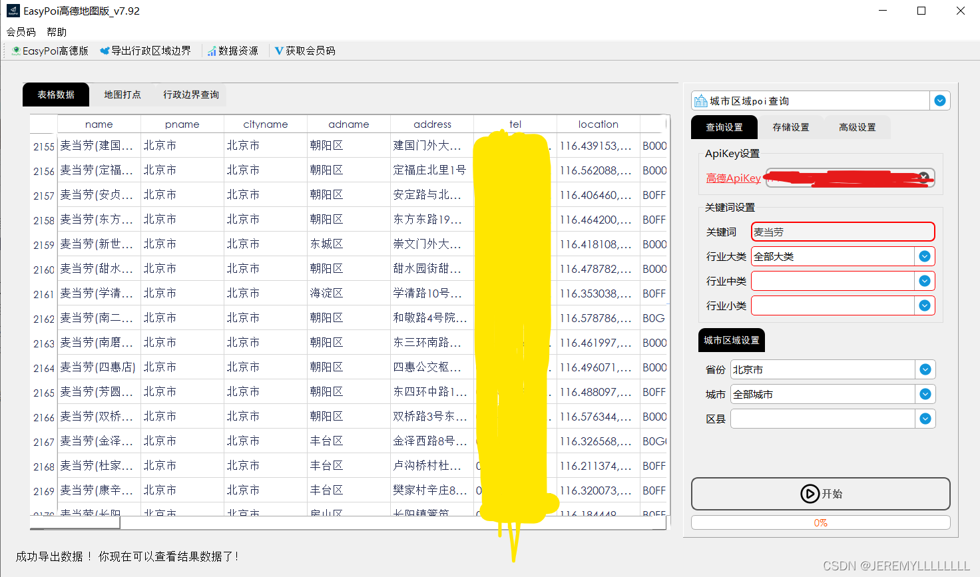Expand the 城市区域poi查询 mode selector arrow
The height and width of the screenshot is (577, 980).
(939, 100)
